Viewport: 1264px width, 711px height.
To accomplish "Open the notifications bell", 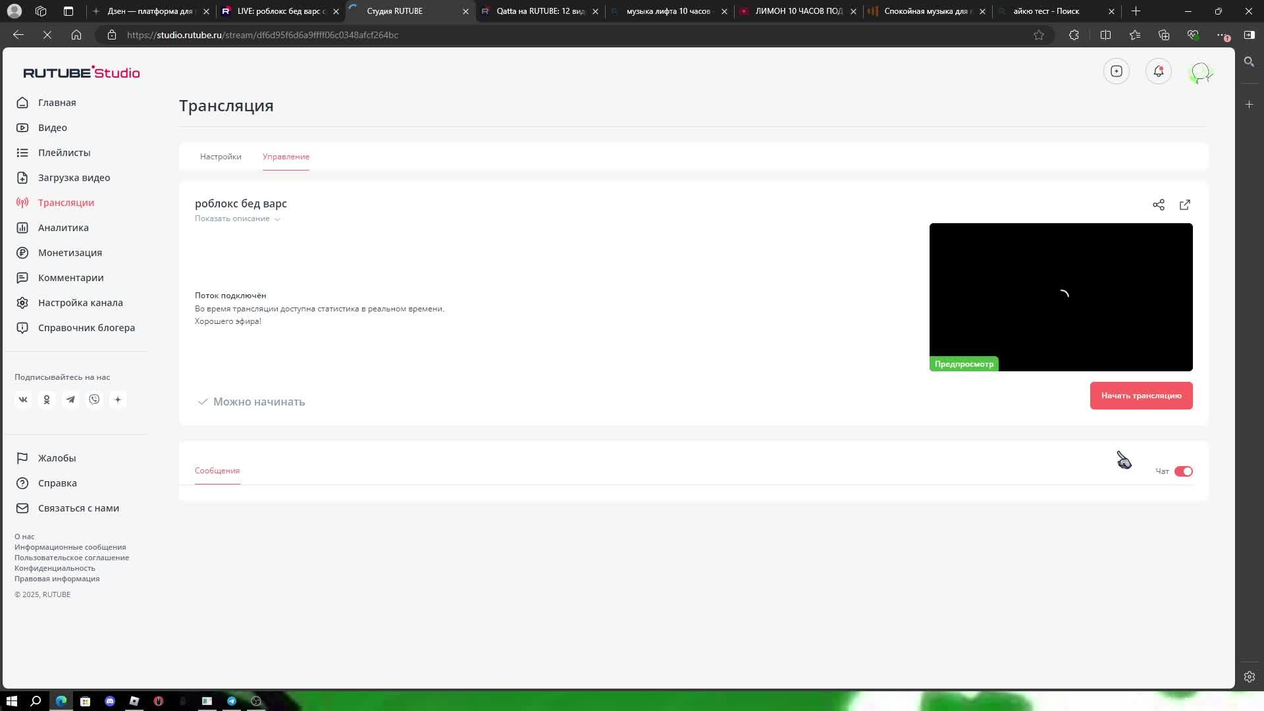I will (1158, 71).
